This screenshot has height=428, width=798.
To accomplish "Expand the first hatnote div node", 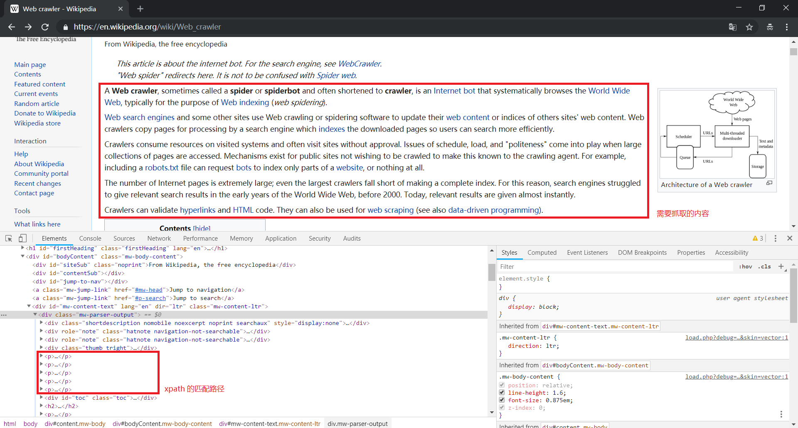I will point(41,331).
